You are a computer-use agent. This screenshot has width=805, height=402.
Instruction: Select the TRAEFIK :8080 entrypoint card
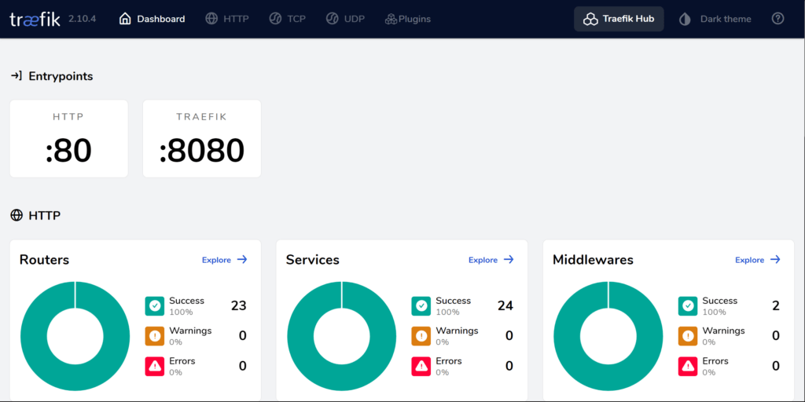pos(202,138)
